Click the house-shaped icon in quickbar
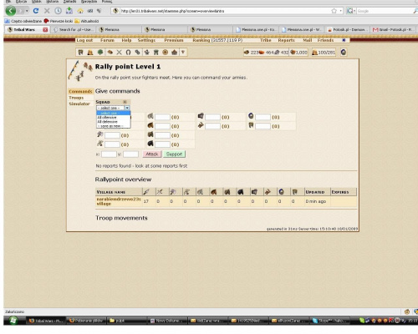This screenshot has height=334, width=418. 175,52
